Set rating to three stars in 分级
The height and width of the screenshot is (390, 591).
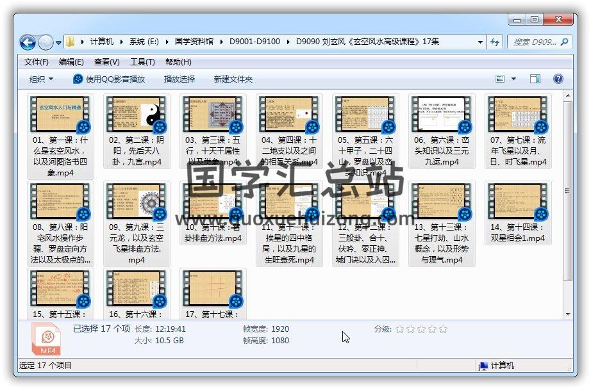click(421, 329)
